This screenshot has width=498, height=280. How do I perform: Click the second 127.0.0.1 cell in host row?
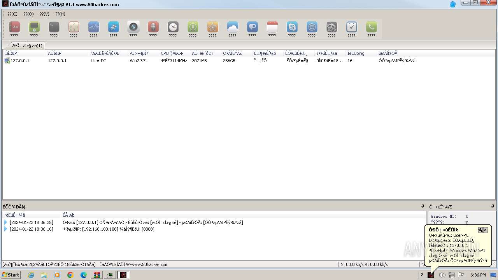pyautogui.click(x=57, y=61)
